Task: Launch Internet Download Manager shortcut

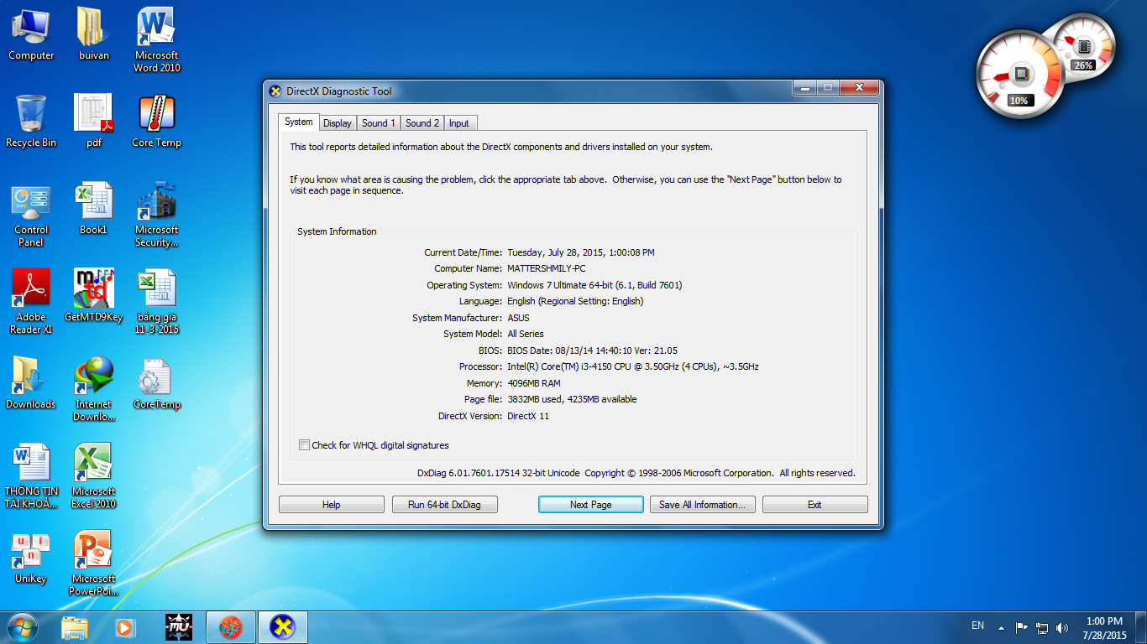Action: click(x=93, y=389)
